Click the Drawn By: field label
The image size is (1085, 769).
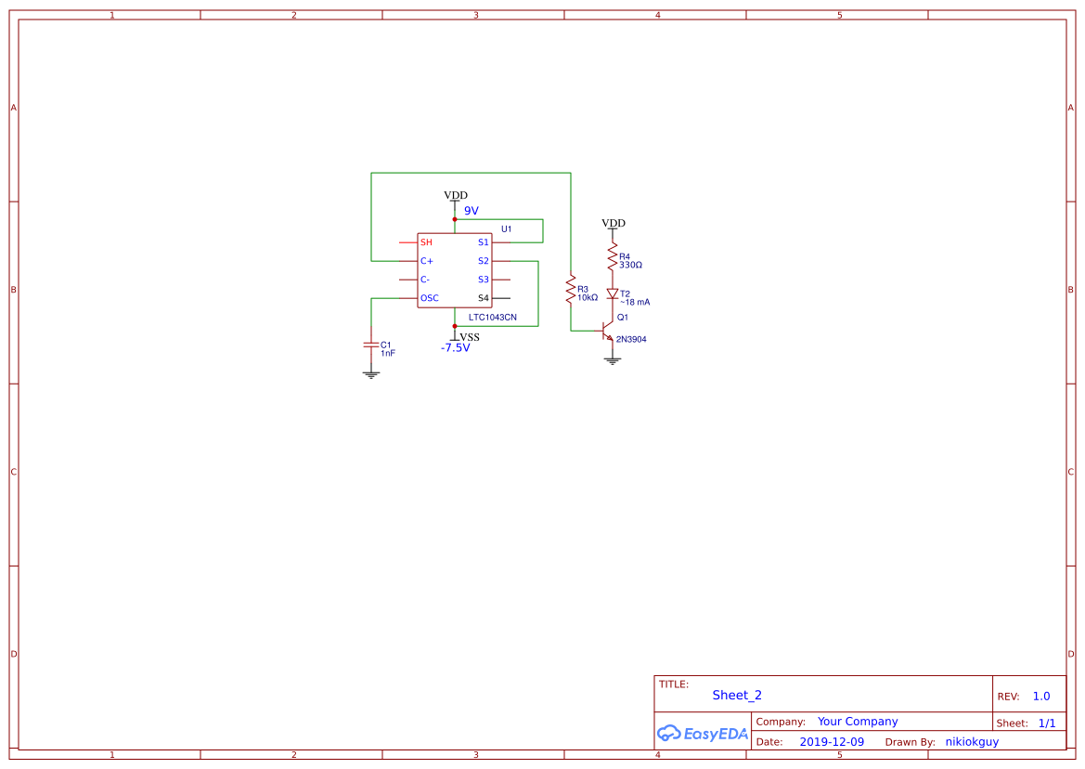click(910, 742)
